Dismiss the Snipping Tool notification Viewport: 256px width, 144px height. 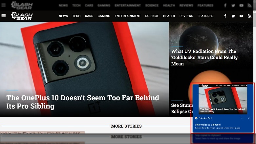click(249, 118)
